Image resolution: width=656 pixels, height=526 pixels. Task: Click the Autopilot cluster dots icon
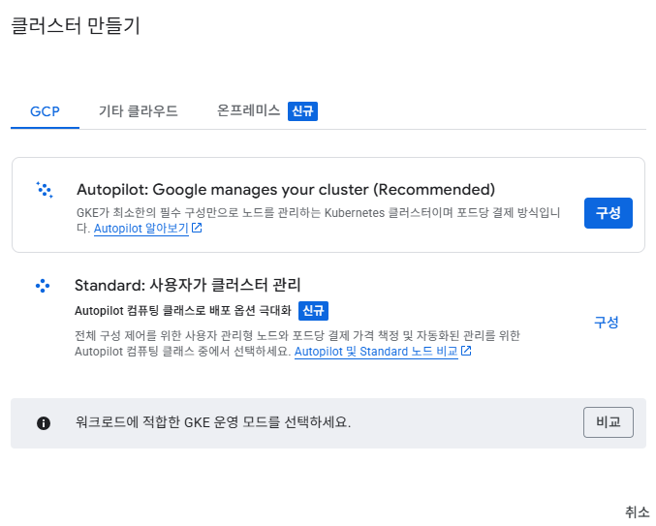[45, 190]
